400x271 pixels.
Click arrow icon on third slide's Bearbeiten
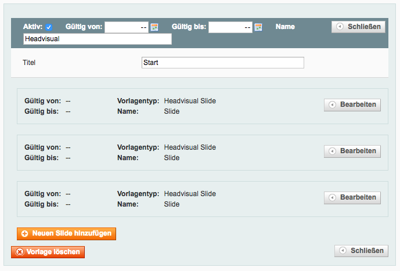332,197
